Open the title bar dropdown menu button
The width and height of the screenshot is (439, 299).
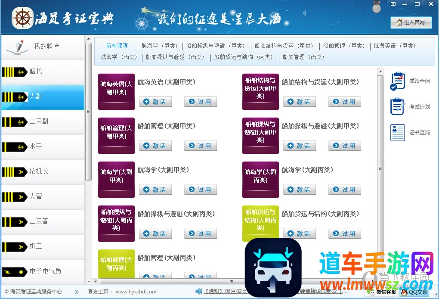pyautogui.click(x=393, y=4)
